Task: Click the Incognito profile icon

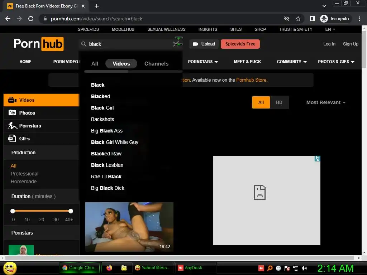Action: click(324, 19)
